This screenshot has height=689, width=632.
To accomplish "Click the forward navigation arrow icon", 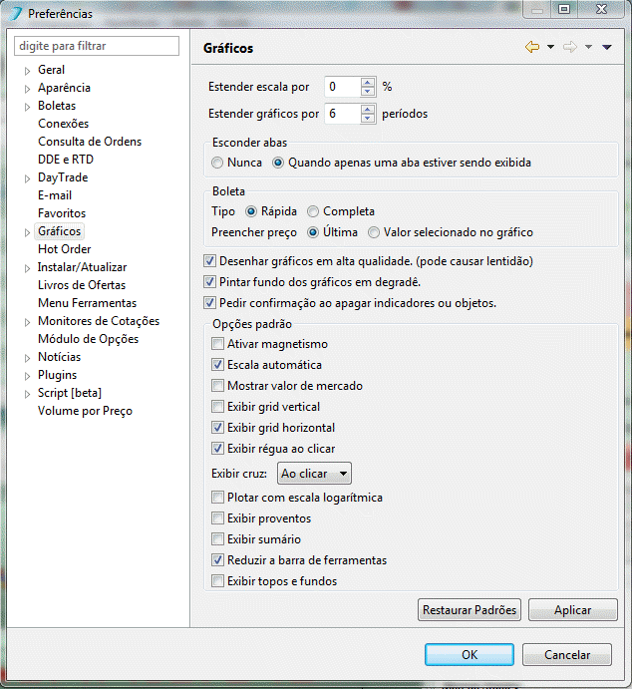I will (570, 47).
